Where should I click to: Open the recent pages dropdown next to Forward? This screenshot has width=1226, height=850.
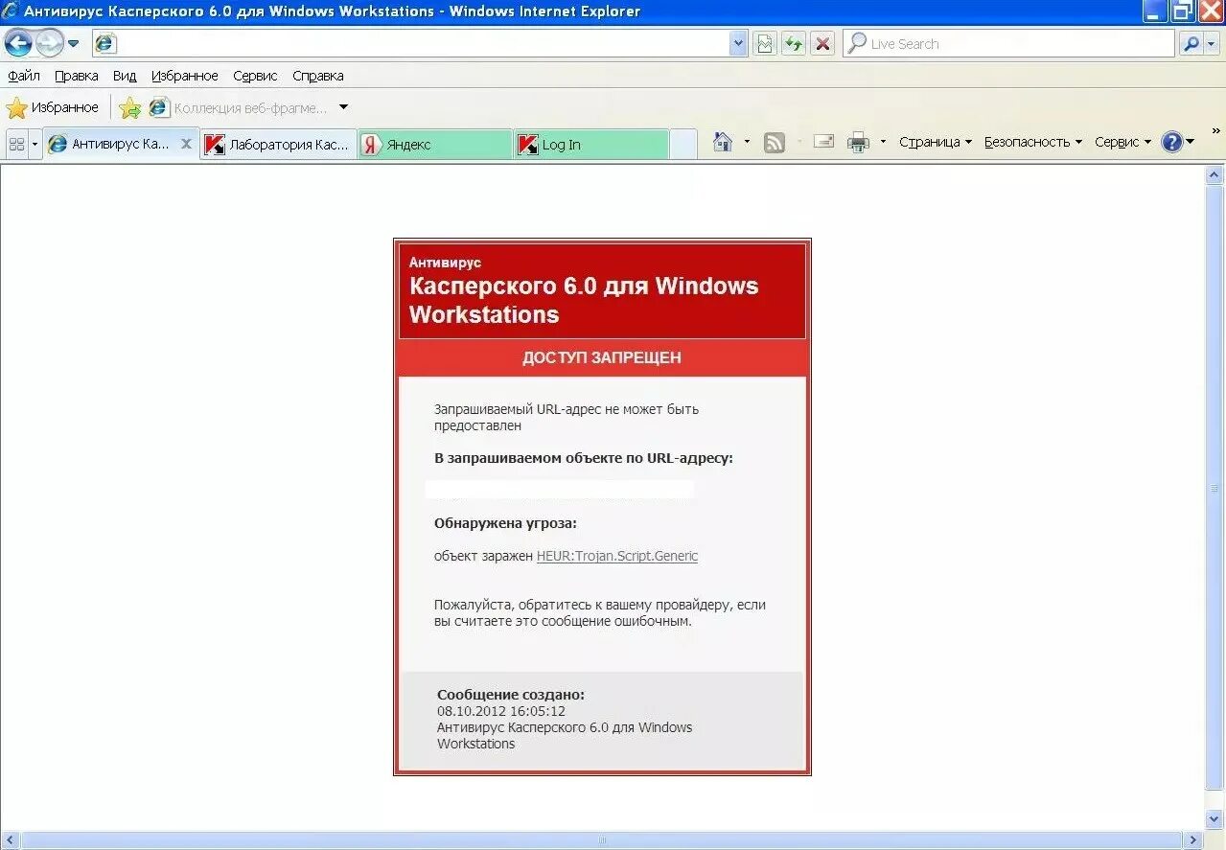coord(73,43)
